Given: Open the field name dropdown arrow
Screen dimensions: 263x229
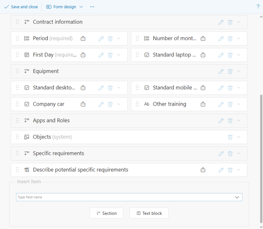Looking at the screenshot, I should coord(237,197).
